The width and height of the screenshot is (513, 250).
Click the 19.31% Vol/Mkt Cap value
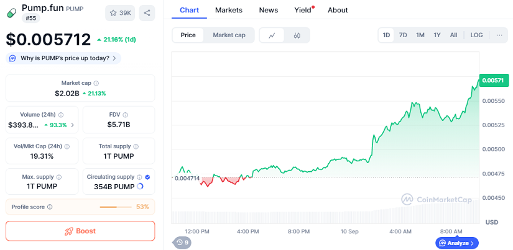click(x=42, y=156)
